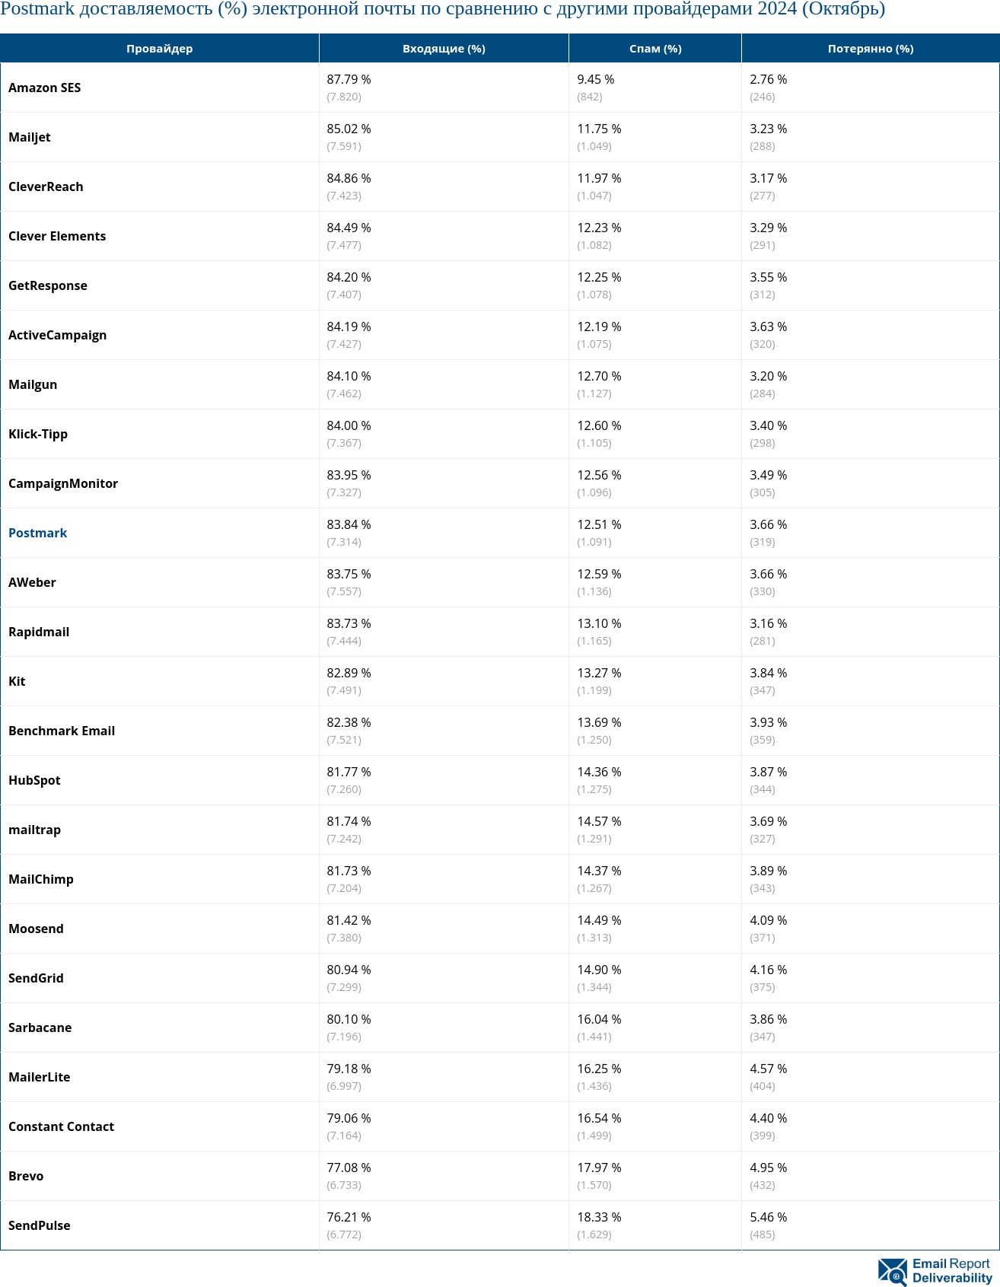Open the SendPulse provider entry
The height and width of the screenshot is (1287, 1000).
pyautogui.click(x=40, y=1225)
